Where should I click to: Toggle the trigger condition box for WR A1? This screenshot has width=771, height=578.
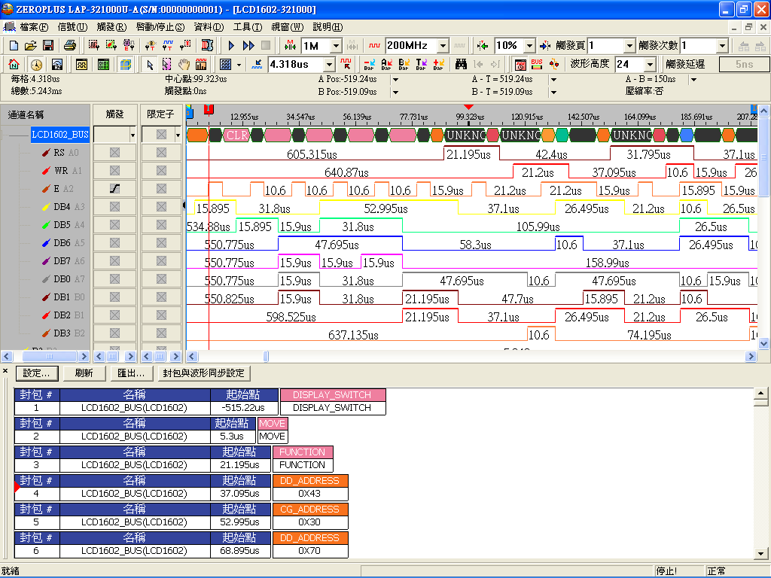point(114,171)
